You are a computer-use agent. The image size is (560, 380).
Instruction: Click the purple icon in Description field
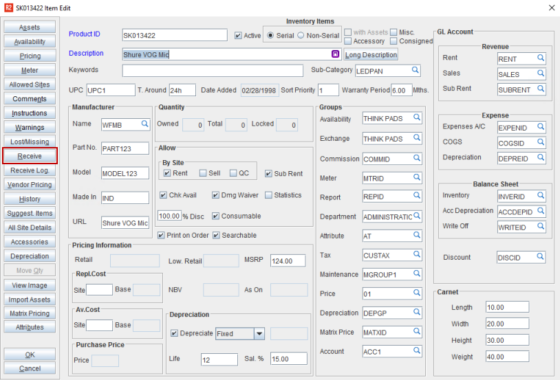coord(335,54)
